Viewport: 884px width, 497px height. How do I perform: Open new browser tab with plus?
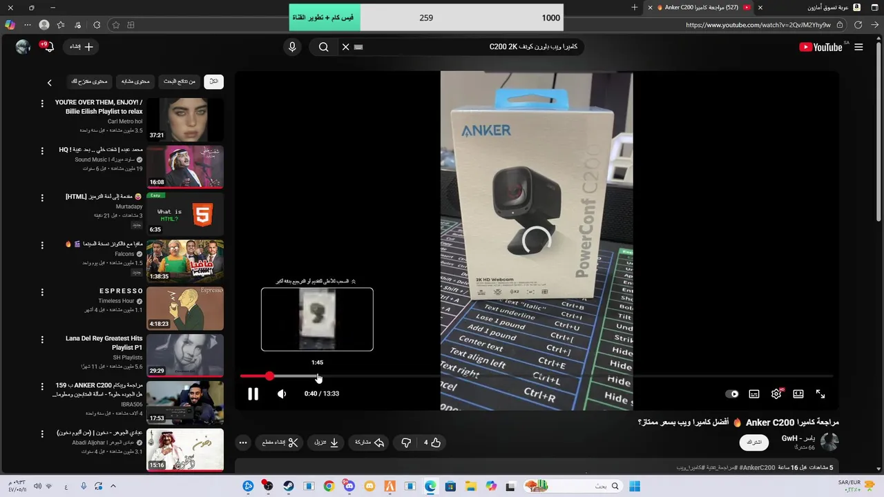click(635, 8)
